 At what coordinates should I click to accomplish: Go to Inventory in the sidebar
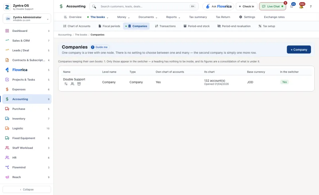27,119
